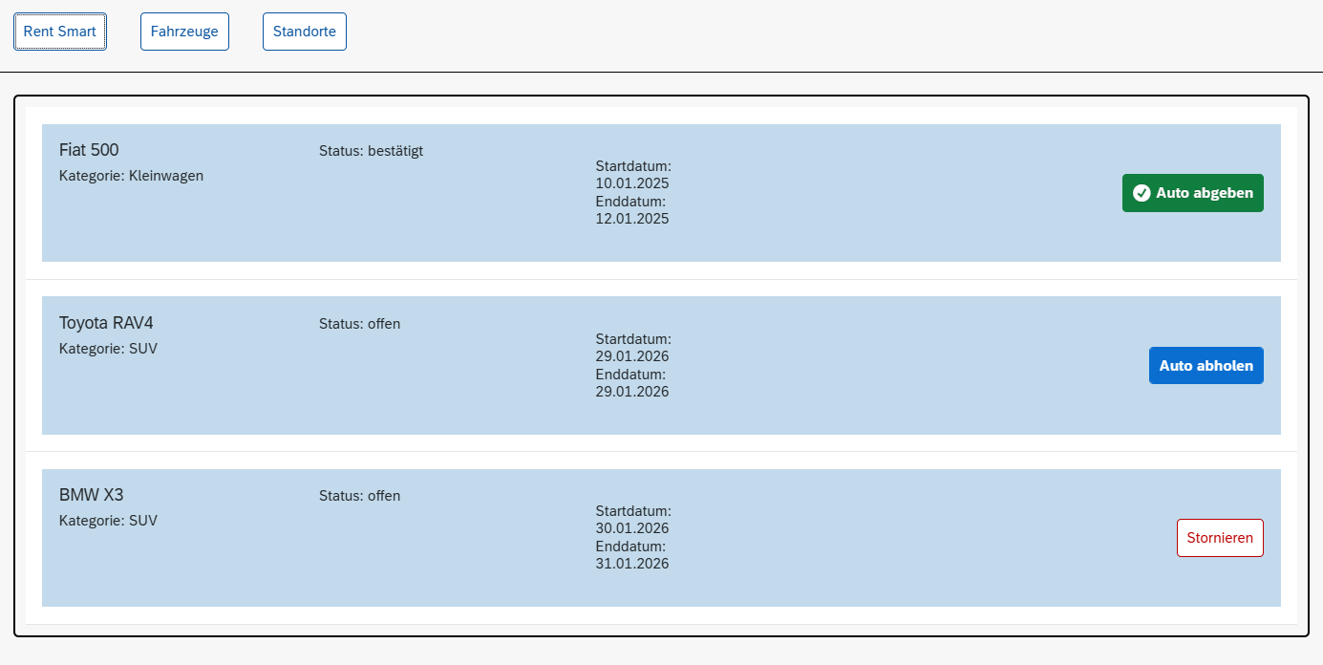Open the Rent Smart home page

click(60, 32)
